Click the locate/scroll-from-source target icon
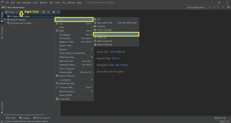The width and height of the screenshot is (231, 123). pyautogui.click(x=44, y=12)
